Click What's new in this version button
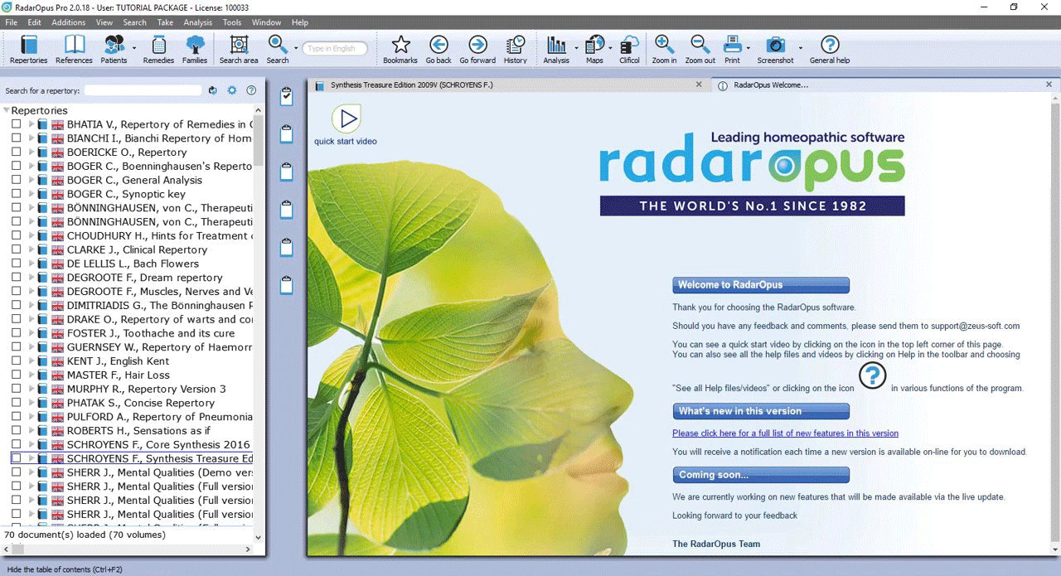 point(761,411)
